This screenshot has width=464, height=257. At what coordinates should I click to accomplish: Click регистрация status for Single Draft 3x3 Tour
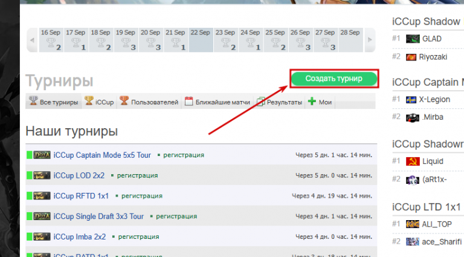[176, 216]
